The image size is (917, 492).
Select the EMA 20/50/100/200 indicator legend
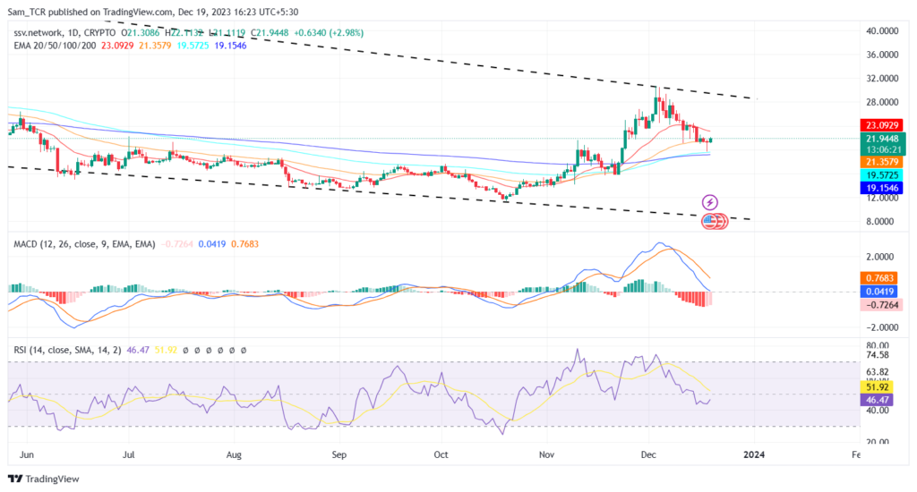tap(55, 46)
